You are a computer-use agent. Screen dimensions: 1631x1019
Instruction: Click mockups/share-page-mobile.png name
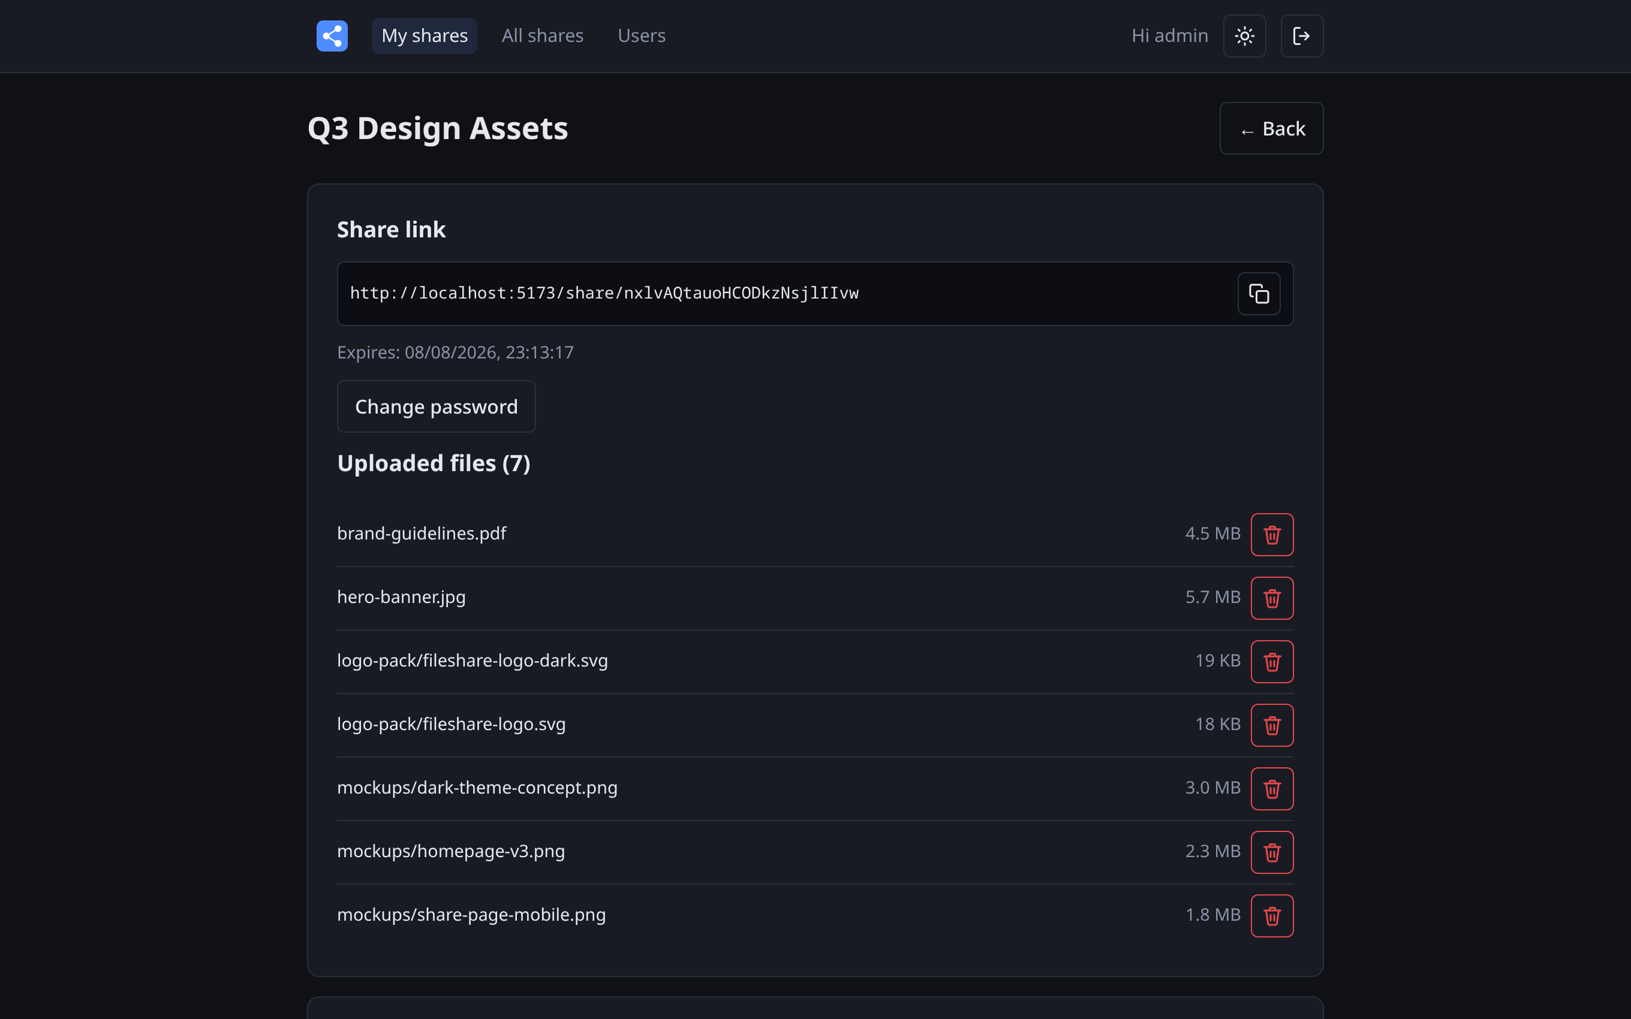(471, 915)
